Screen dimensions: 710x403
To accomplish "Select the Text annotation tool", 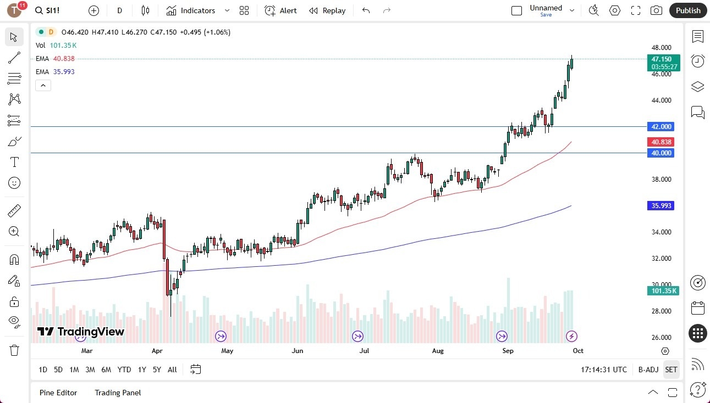I will click(14, 161).
